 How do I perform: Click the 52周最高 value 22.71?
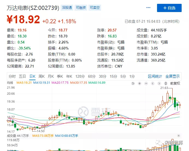pyautogui.click(x=29, y=66)
